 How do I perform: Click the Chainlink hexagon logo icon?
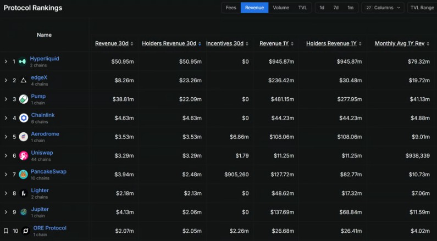[x=24, y=118]
